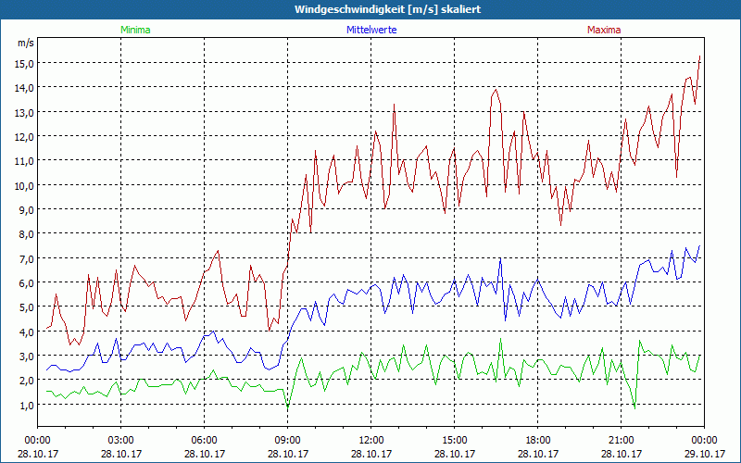741x463 pixels.
Task: Click the y-axis value '6,0'
Action: (26, 282)
